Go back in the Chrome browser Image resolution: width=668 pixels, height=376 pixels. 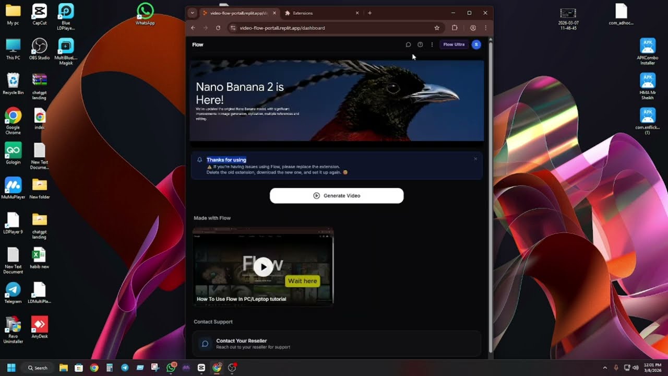pos(193,28)
